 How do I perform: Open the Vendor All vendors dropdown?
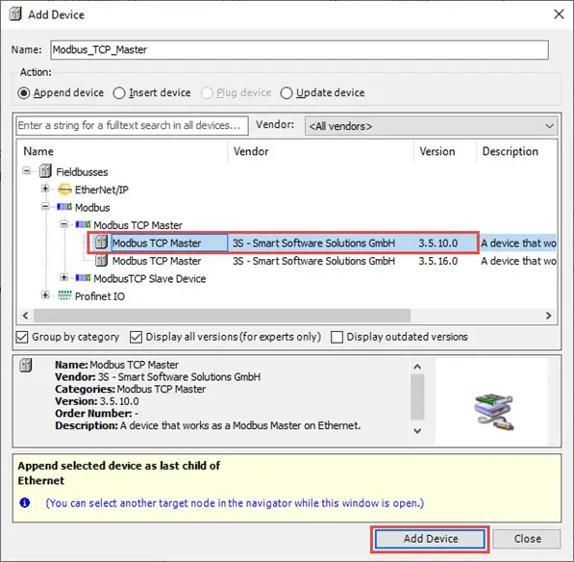(x=431, y=126)
